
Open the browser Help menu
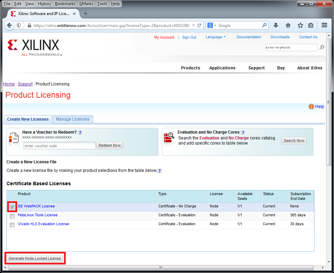click(x=115, y=4)
